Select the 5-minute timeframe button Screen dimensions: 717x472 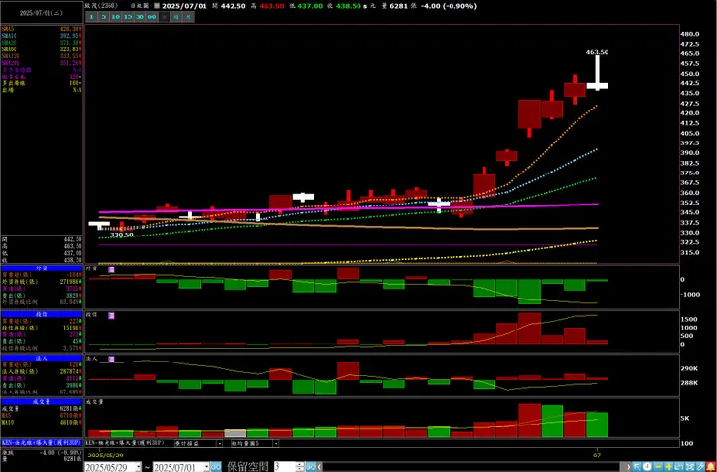point(103,16)
